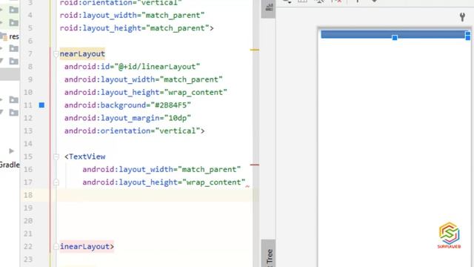This screenshot has width=474, height=267.
Task: Collapse the LinearLayout fold marker on line 7
Action: (56, 54)
